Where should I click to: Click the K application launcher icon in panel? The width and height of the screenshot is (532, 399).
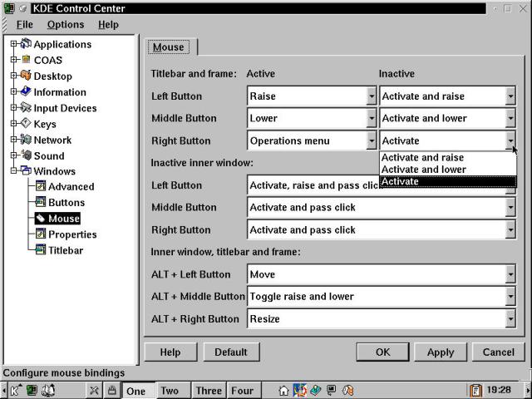[15, 390]
